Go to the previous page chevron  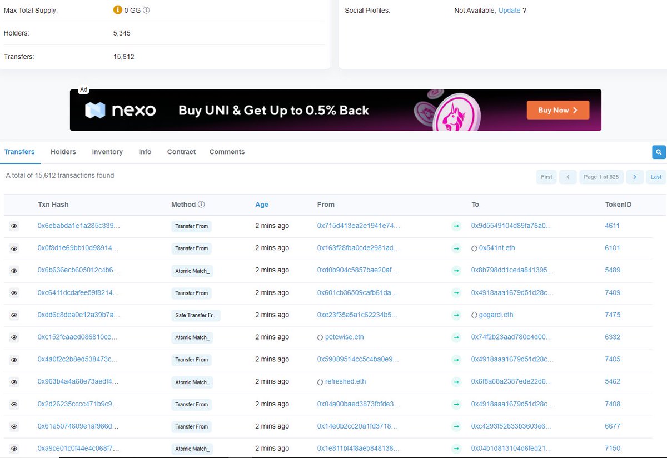point(568,177)
